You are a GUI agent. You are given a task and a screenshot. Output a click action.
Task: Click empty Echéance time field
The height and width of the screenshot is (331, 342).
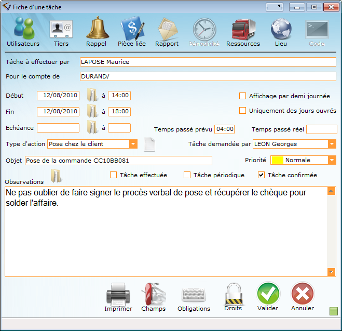119,128
